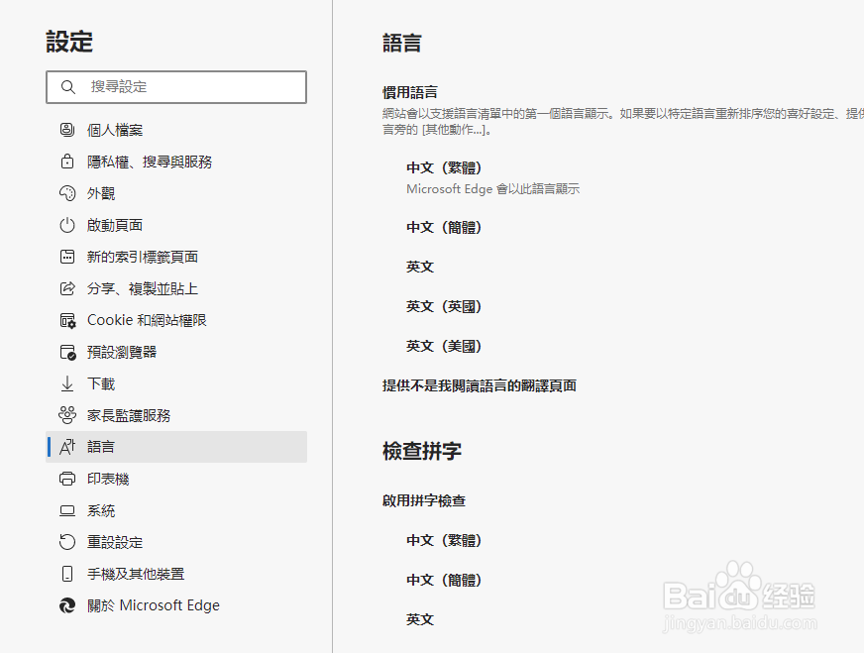Select 語言 in the sidebar
Viewport: 864px width, 653px height.
pyautogui.click(x=176, y=447)
